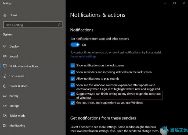Uncheck Show notifications on the lock screen
Screen dimensions: 188x135
click(73, 65)
